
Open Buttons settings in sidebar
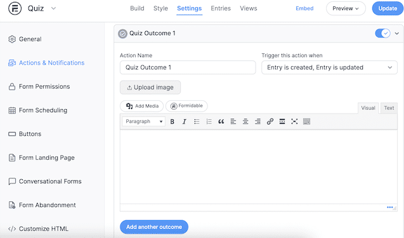(x=30, y=134)
